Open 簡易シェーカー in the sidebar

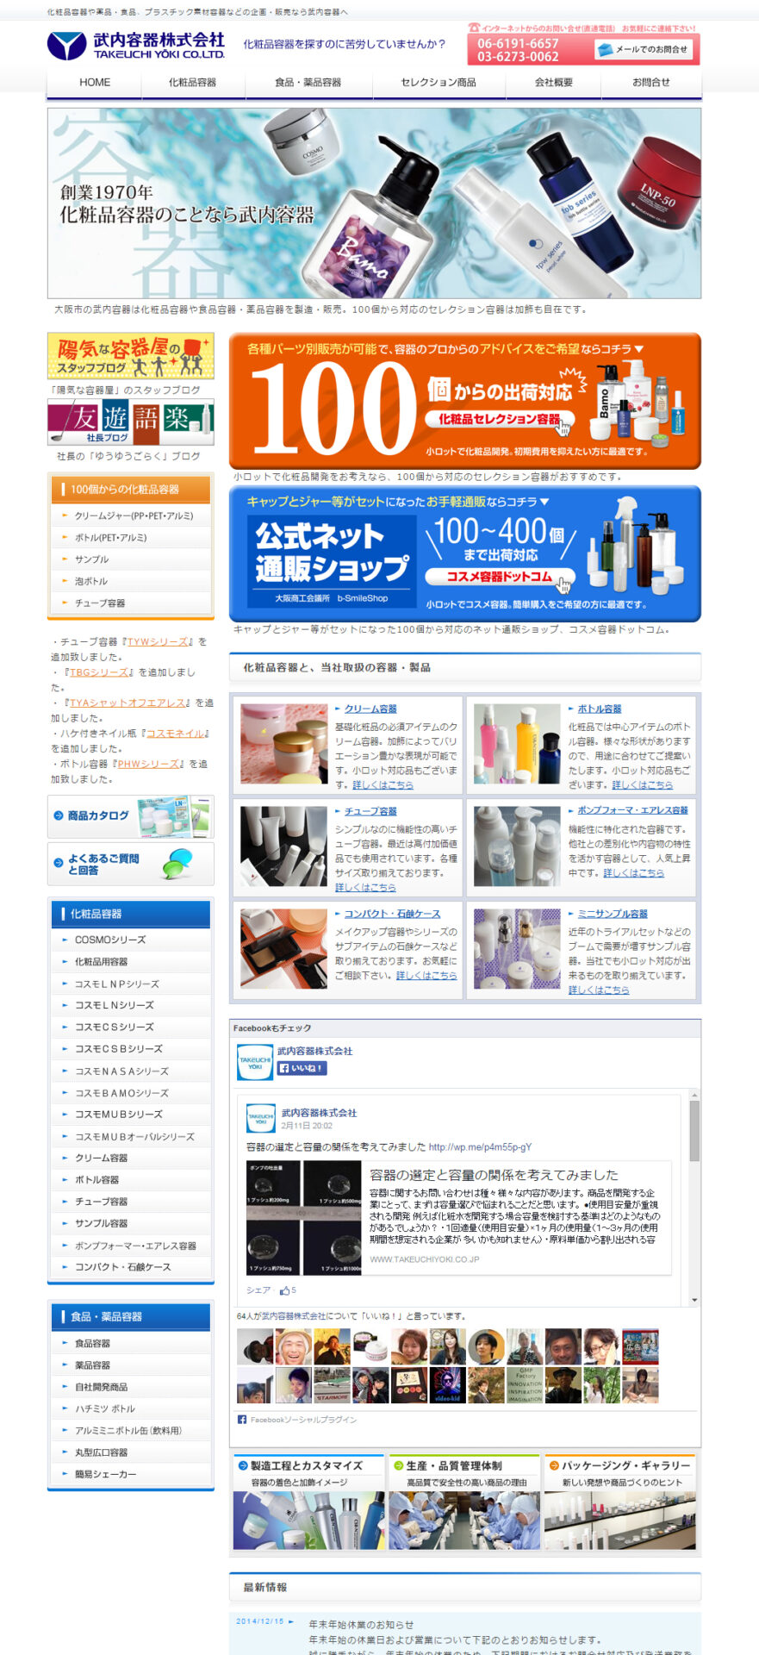131,1474
